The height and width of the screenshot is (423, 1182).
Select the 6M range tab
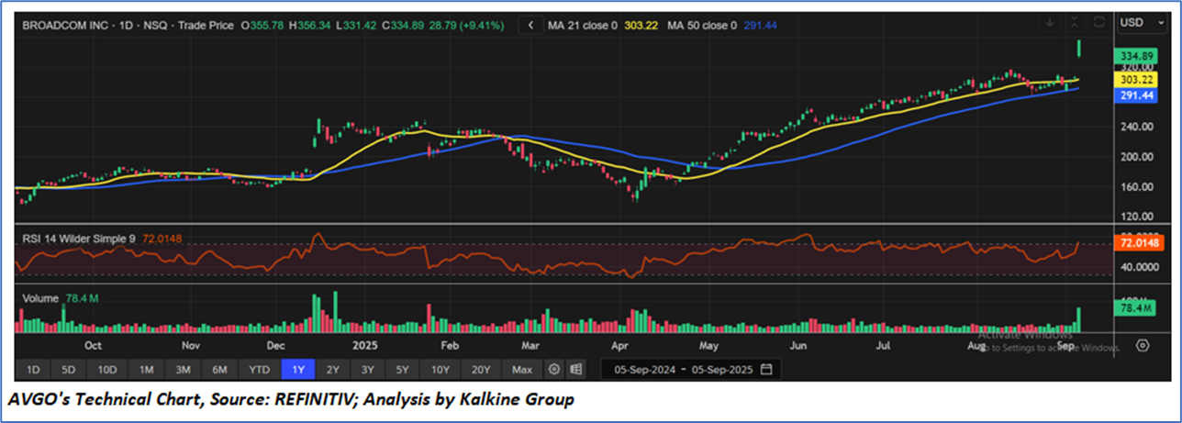[x=219, y=369]
